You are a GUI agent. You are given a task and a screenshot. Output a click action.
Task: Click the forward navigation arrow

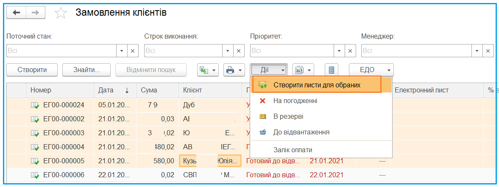click(x=35, y=12)
